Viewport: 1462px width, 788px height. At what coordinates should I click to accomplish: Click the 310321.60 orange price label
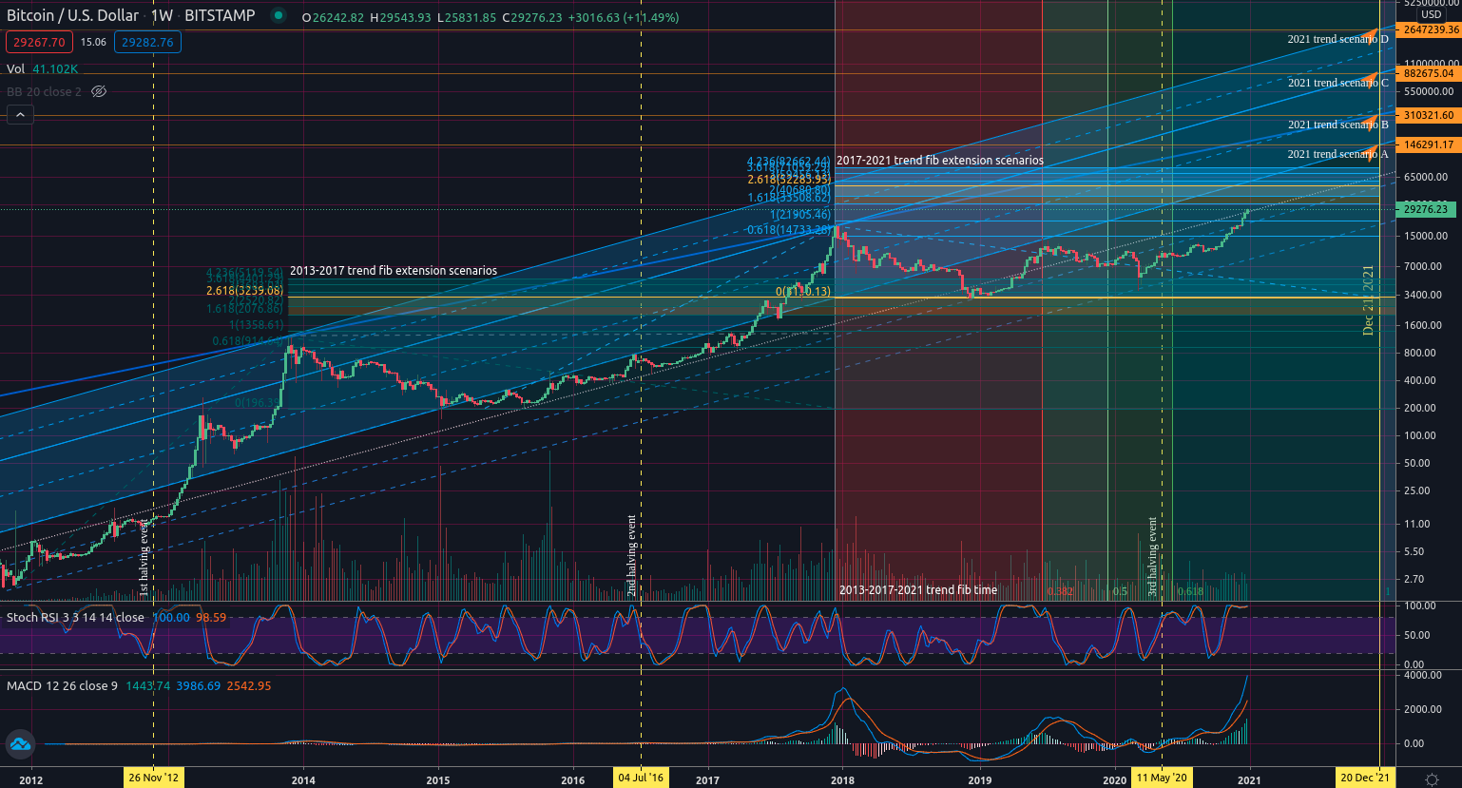(1429, 115)
